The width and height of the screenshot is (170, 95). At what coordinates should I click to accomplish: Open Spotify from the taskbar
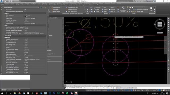click(67, 93)
